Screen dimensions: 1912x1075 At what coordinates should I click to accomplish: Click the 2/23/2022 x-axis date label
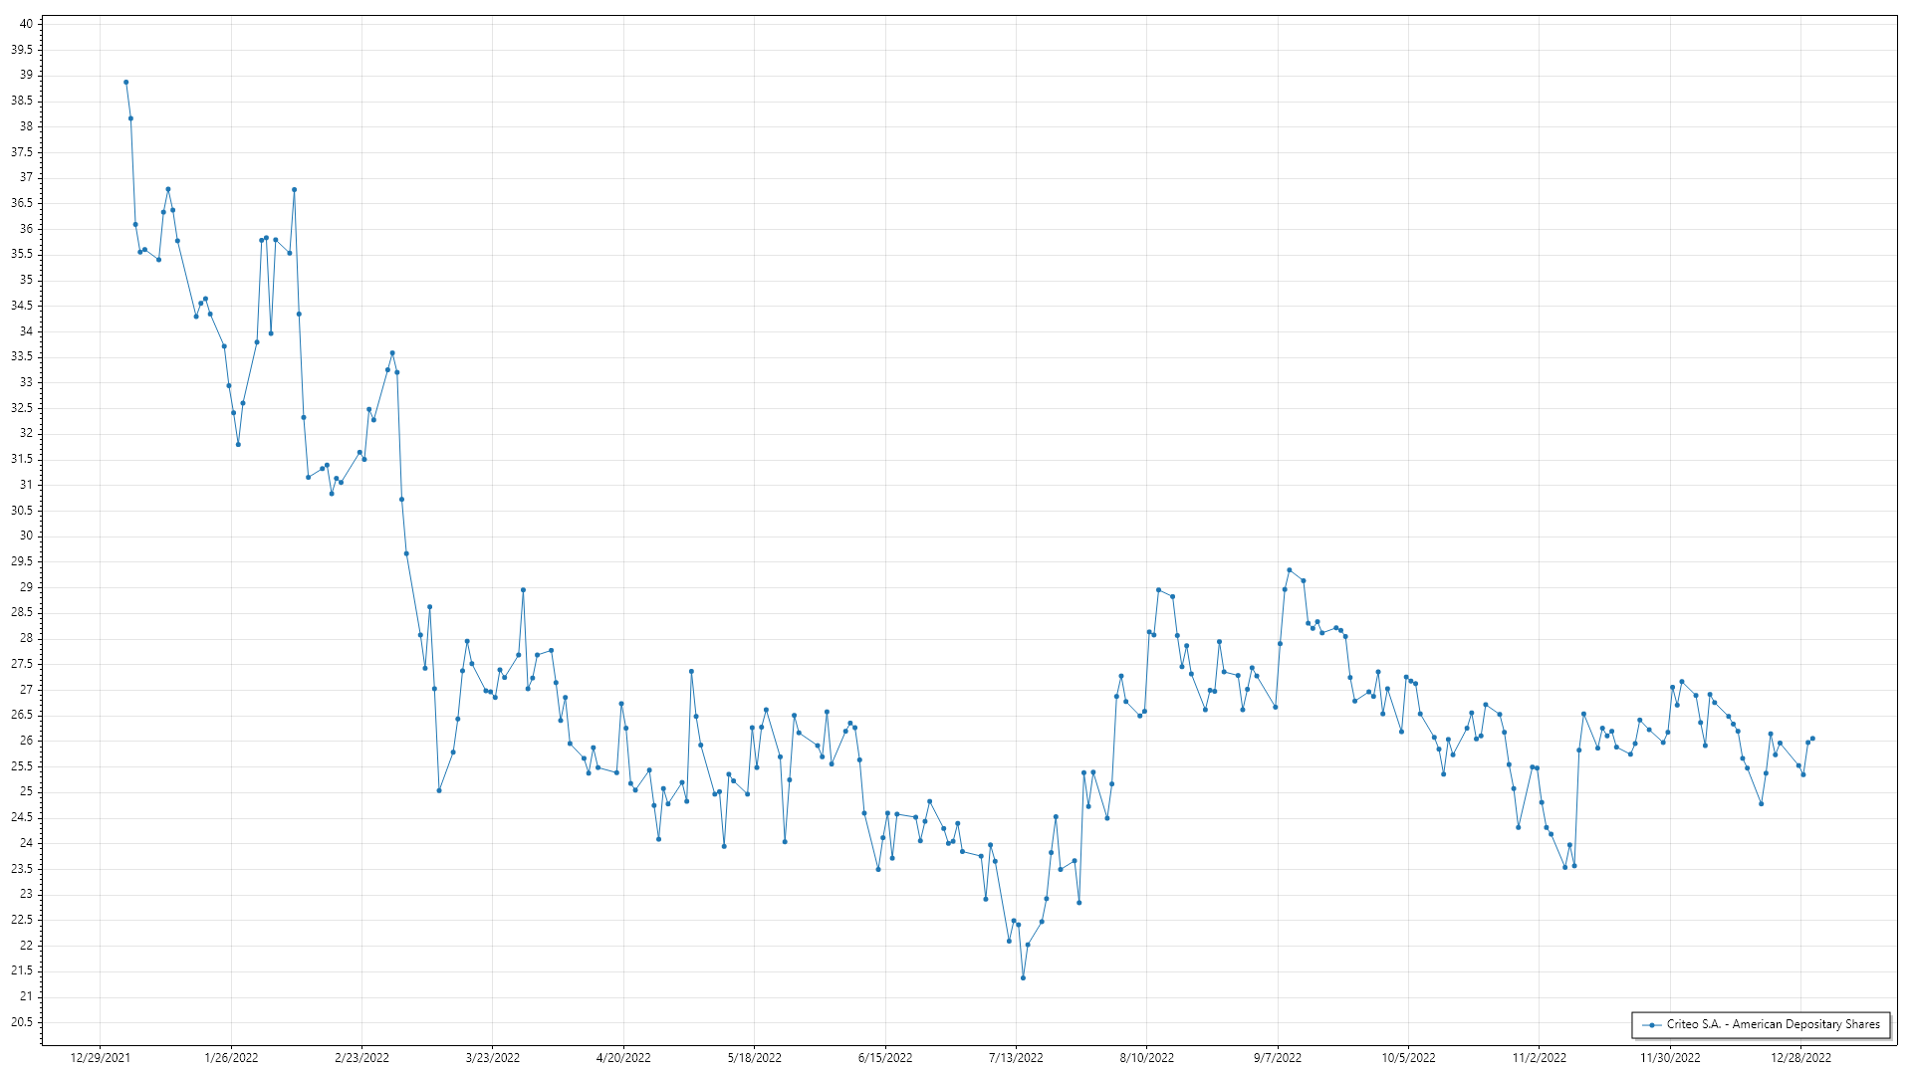pyautogui.click(x=361, y=1058)
